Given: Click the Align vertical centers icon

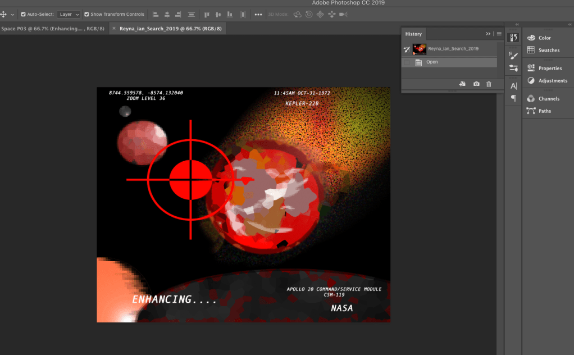Looking at the screenshot, I should [x=218, y=14].
